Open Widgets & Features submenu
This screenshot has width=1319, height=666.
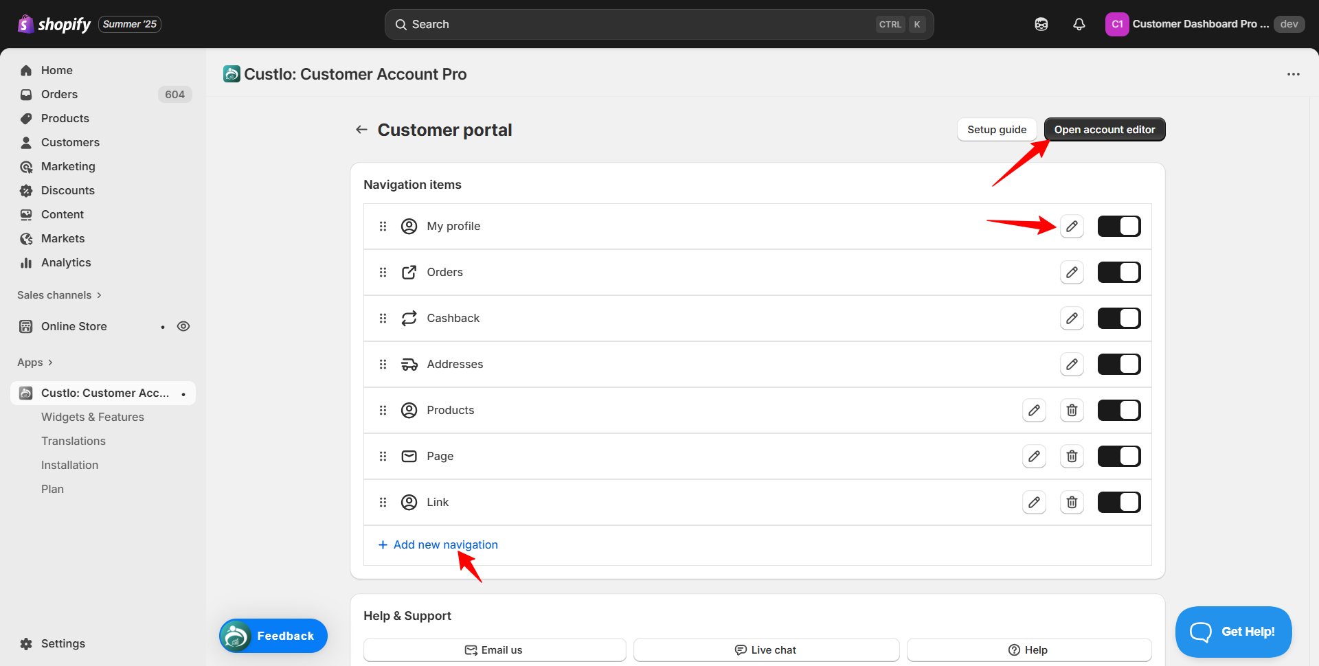pos(93,417)
